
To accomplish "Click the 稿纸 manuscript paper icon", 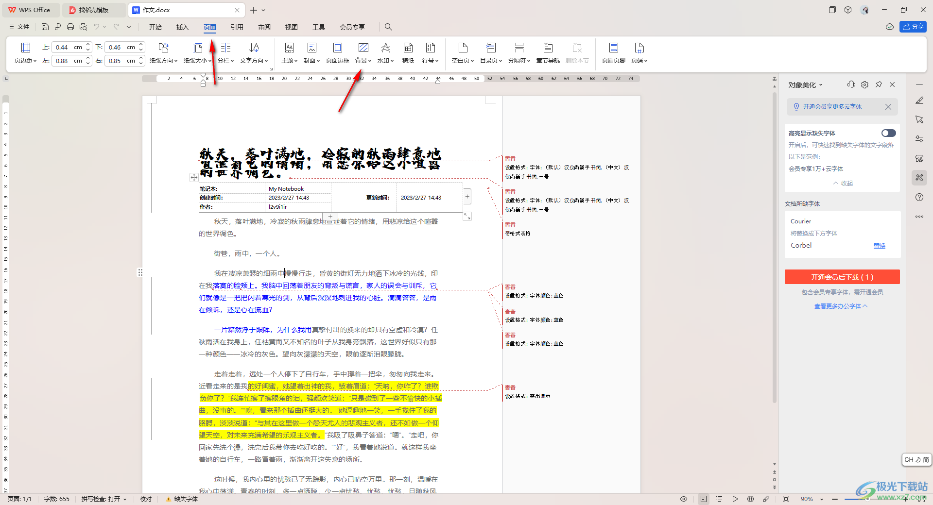I will tap(408, 48).
